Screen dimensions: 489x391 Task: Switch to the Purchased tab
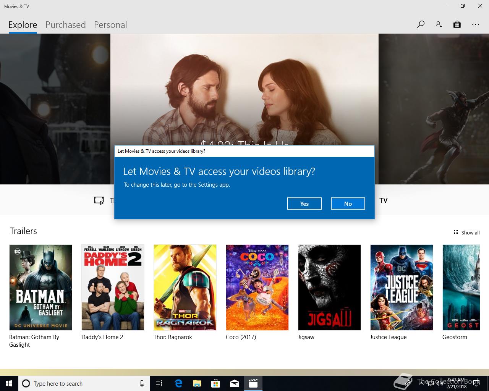point(65,25)
